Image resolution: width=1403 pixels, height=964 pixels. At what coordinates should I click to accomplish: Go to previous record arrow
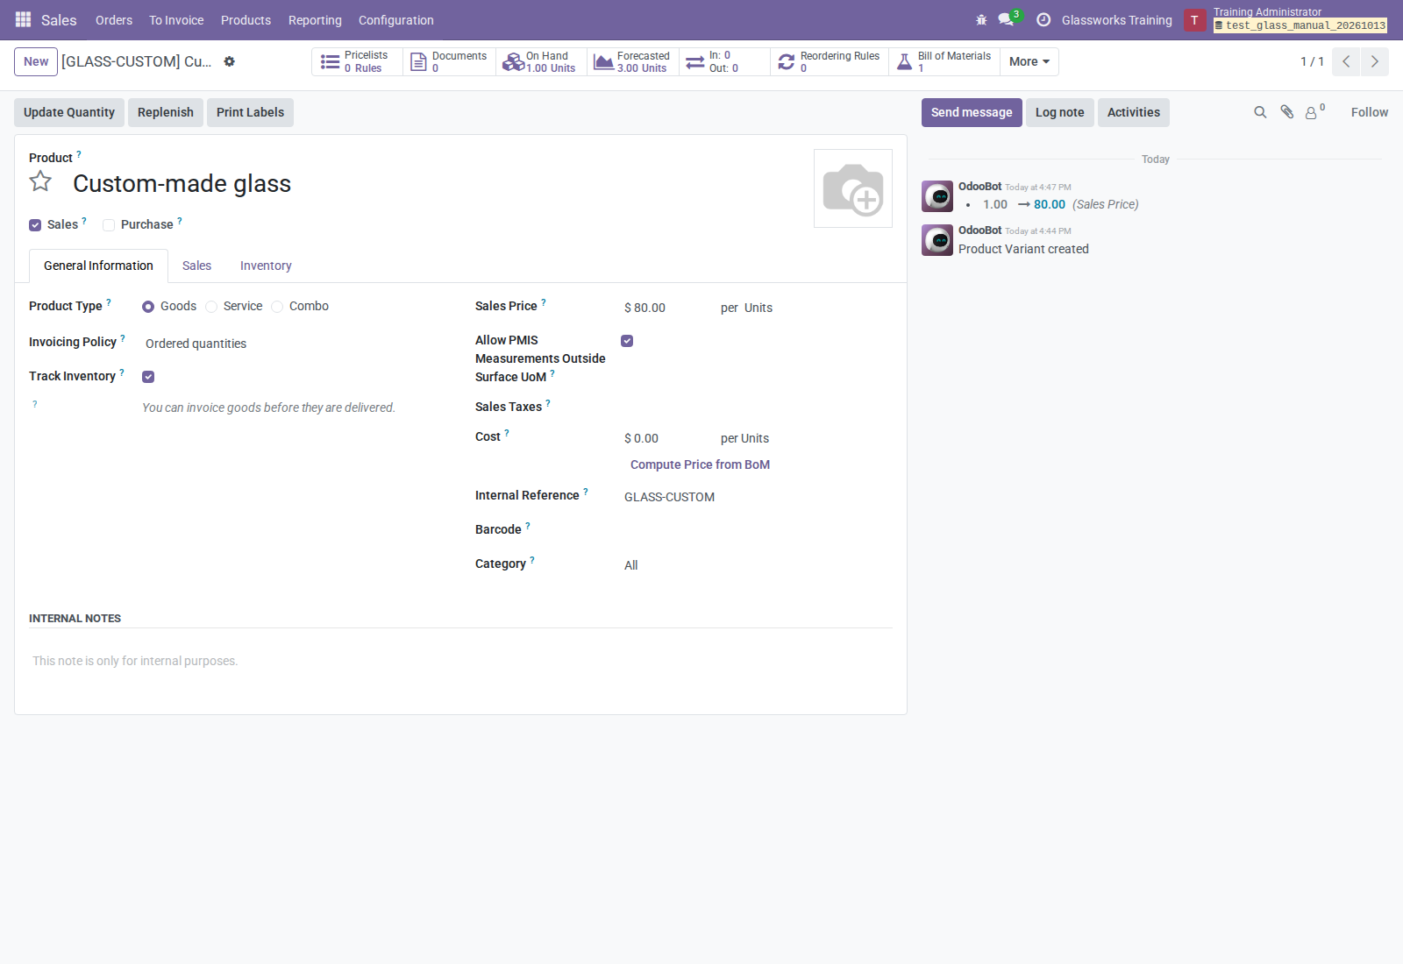pos(1346,61)
